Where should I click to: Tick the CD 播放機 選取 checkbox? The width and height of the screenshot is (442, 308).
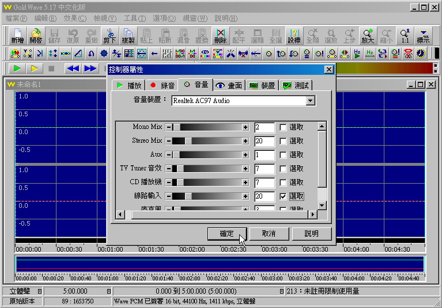click(x=283, y=182)
